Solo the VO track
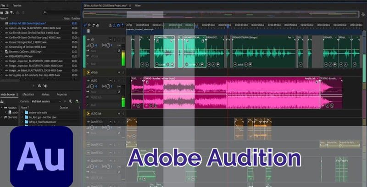 pyautogui.click(x=115, y=39)
